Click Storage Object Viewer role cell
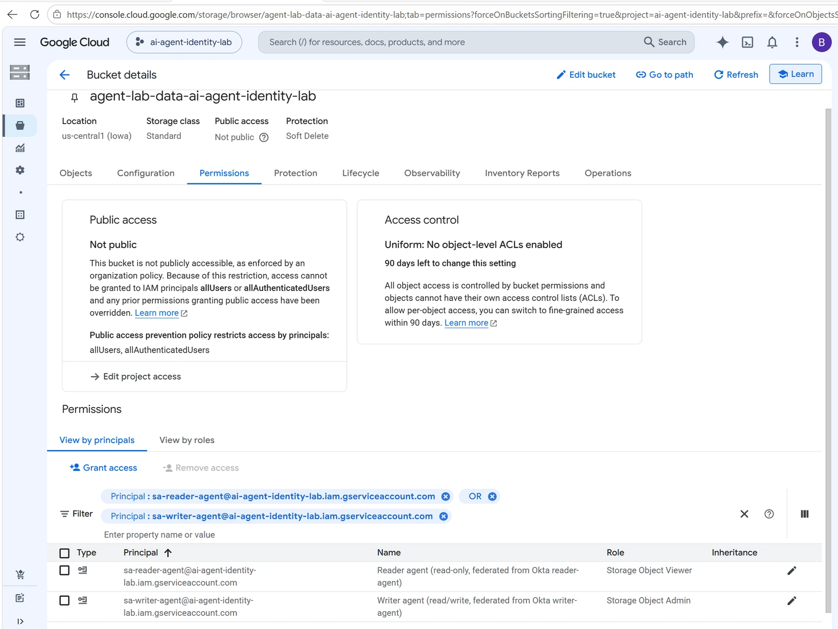838x629 pixels. [649, 571]
